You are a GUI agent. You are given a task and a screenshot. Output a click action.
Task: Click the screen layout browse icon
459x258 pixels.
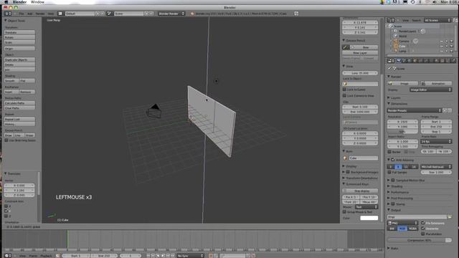pyautogui.click(x=60, y=14)
